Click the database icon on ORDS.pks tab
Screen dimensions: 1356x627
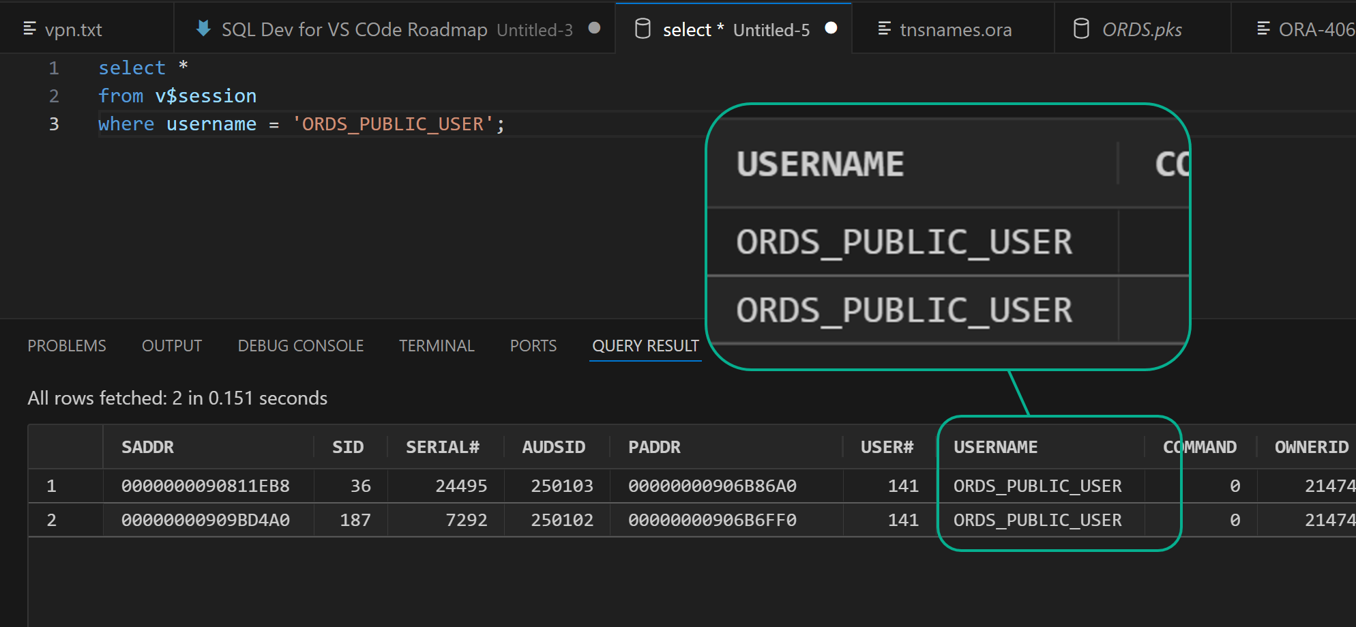click(1081, 29)
